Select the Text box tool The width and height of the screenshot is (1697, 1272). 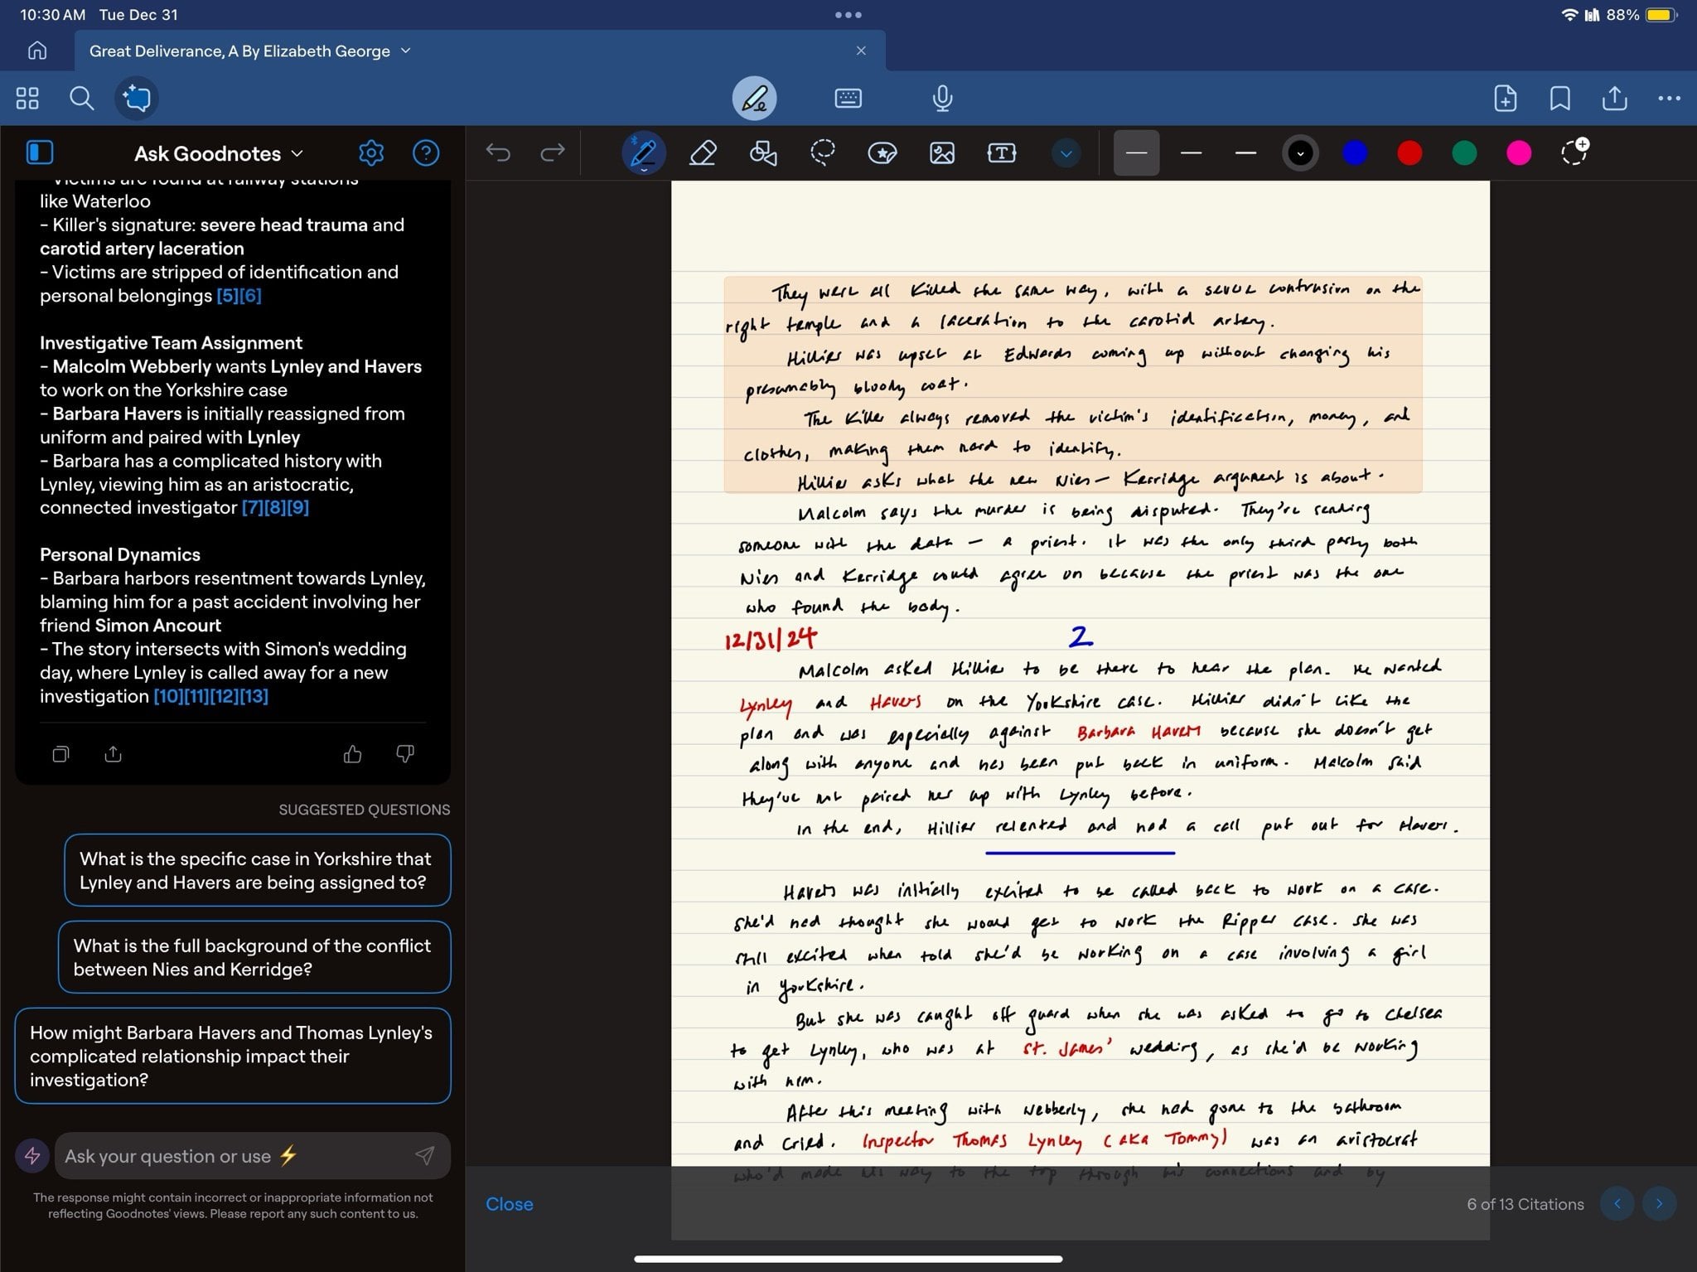tap(1002, 152)
